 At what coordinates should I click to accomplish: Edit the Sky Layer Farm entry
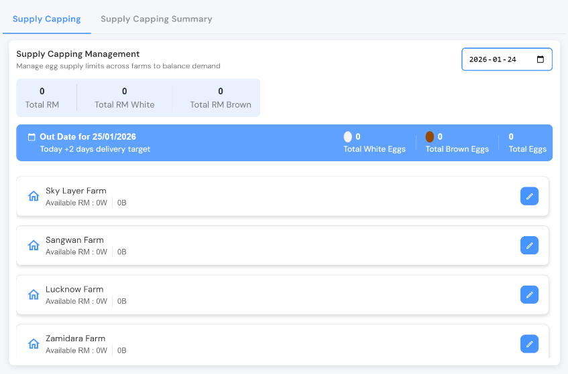click(529, 196)
